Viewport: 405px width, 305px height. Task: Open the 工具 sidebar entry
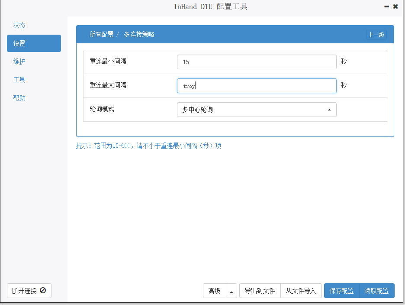coord(19,80)
